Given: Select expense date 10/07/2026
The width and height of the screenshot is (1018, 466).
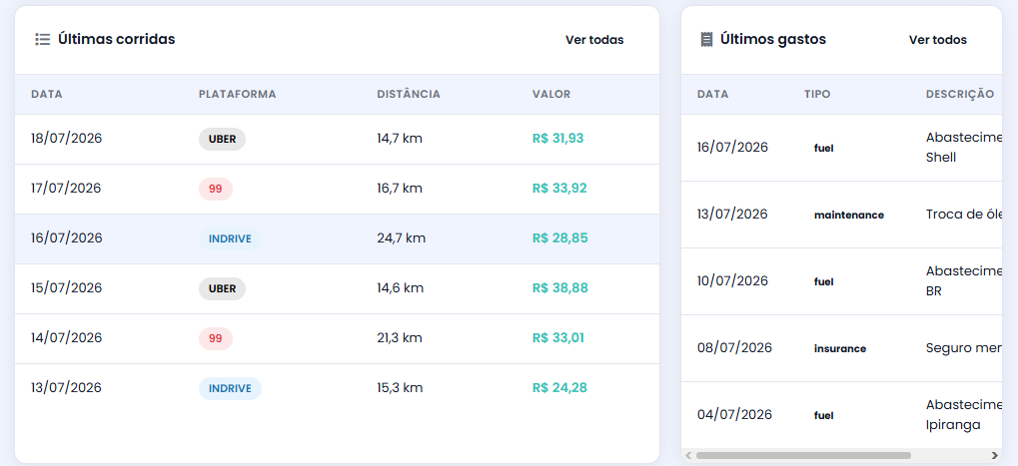Looking at the screenshot, I should click(x=732, y=280).
